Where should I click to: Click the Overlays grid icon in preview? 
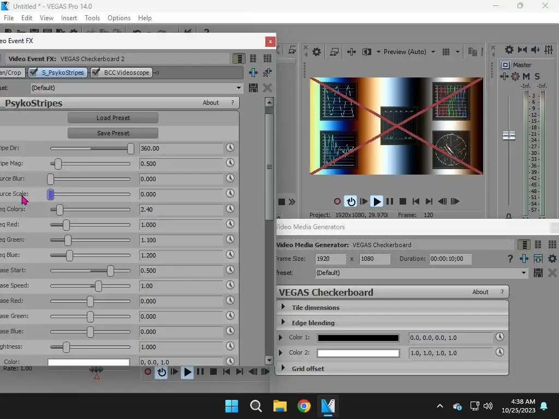(x=446, y=52)
